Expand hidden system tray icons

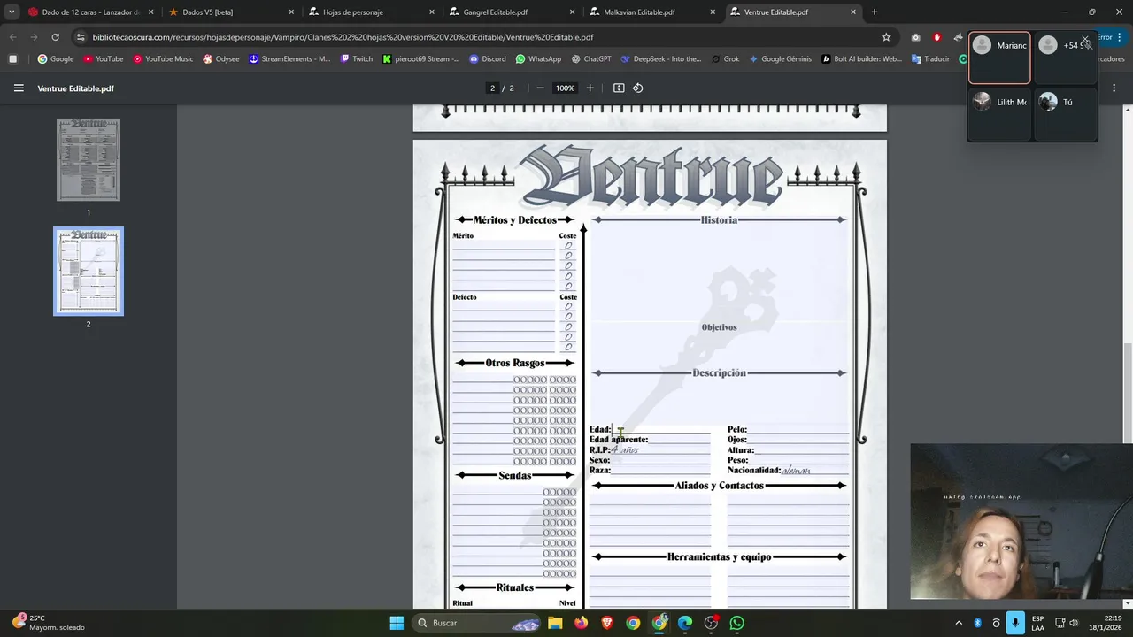coord(960,623)
